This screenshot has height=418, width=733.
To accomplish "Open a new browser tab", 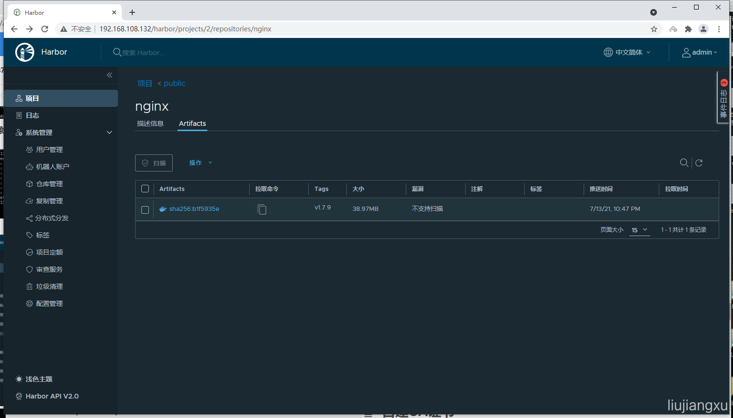I will click(132, 12).
